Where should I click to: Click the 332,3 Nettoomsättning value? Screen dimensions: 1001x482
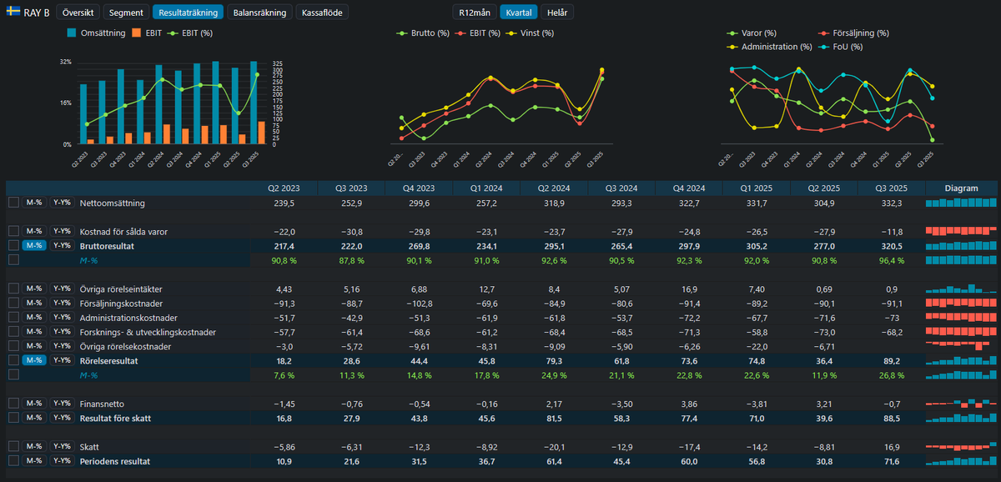tap(892, 203)
